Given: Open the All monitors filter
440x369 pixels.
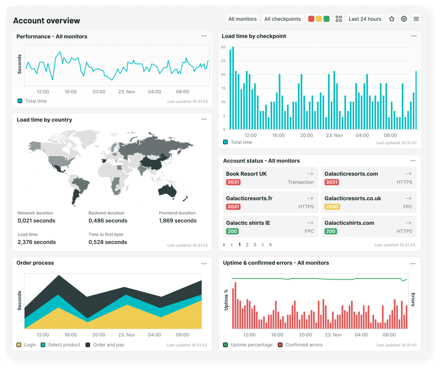Looking at the screenshot, I should (x=242, y=18).
